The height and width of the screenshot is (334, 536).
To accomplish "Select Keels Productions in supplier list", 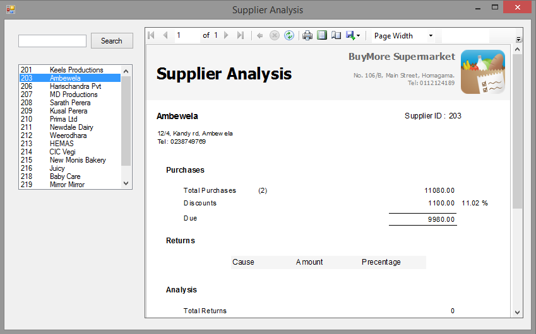I will coord(76,70).
